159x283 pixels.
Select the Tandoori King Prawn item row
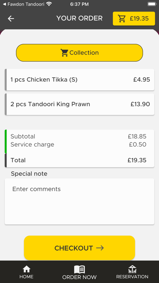(x=79, y=104)
